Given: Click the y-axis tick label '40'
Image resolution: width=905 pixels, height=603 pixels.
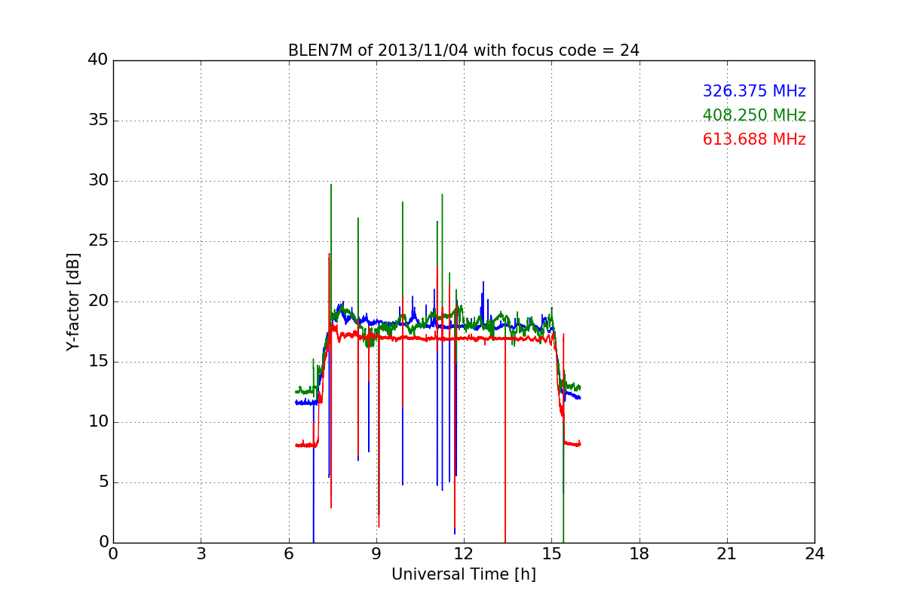Looking at the screenshot, I should pyautogui.click(x=98, y=60).
